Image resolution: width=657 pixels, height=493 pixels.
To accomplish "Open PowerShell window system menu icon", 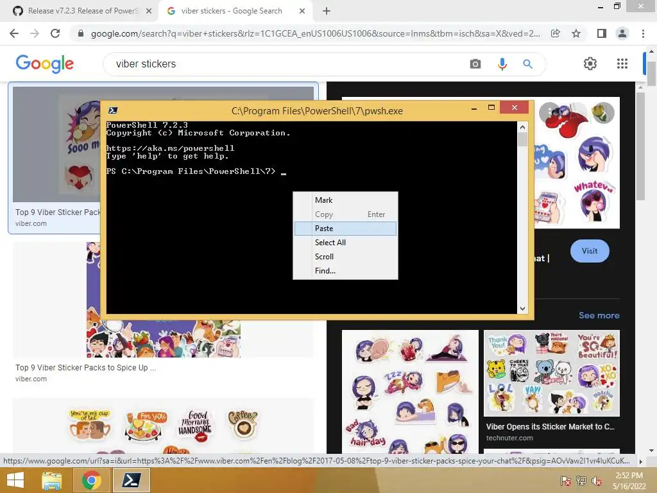I will pos(113,110).
